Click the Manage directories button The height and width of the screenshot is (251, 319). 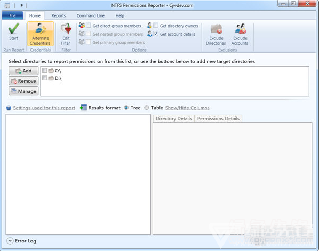coord(23,91)
